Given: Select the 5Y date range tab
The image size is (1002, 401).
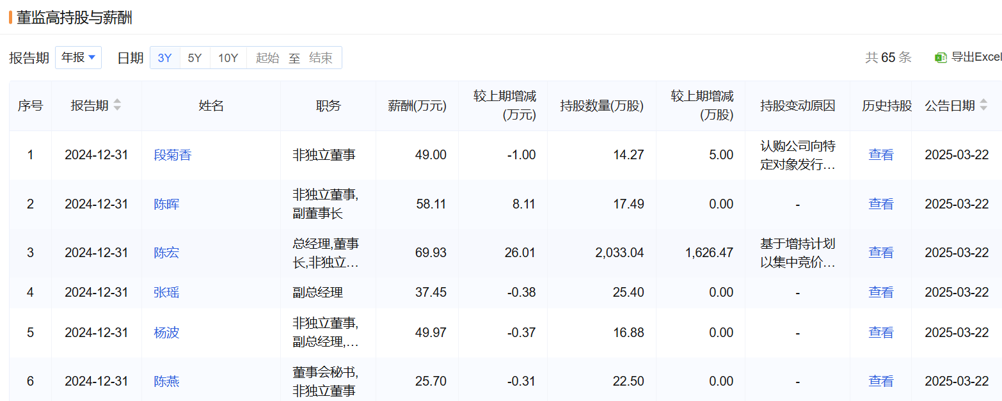Looking at the screenshot, I should (x=195, y=58).
